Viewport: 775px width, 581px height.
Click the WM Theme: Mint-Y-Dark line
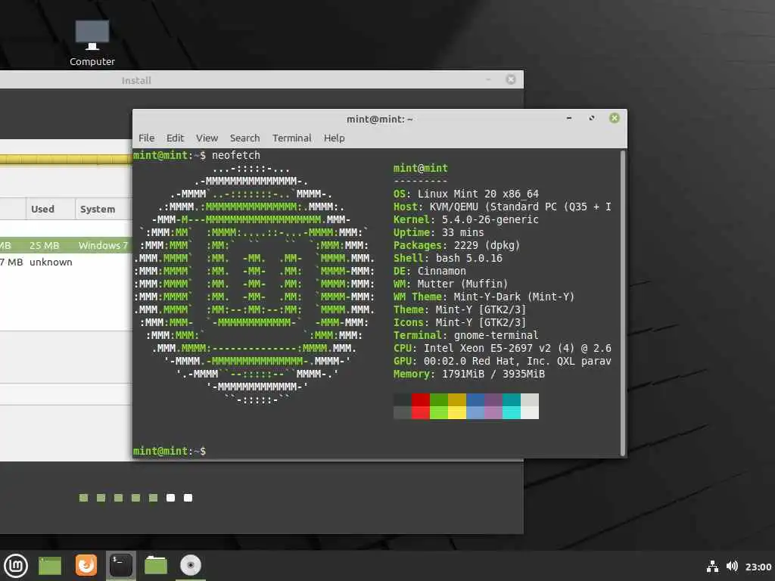click(x=484, y=297)
